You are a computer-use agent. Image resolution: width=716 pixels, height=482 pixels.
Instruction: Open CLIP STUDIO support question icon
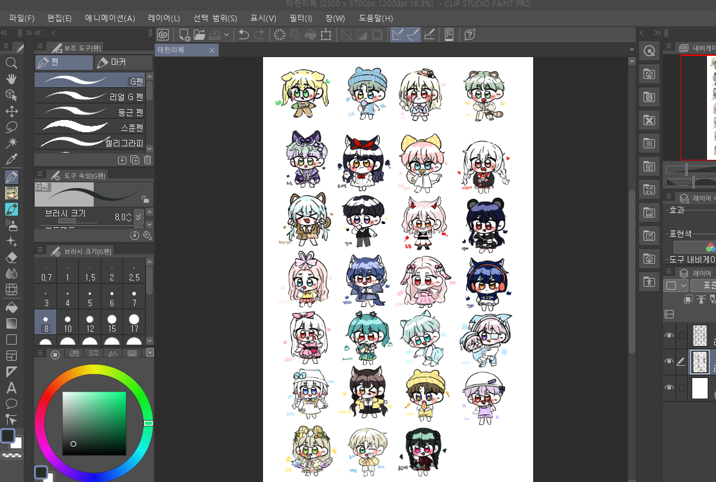point(470,35)
